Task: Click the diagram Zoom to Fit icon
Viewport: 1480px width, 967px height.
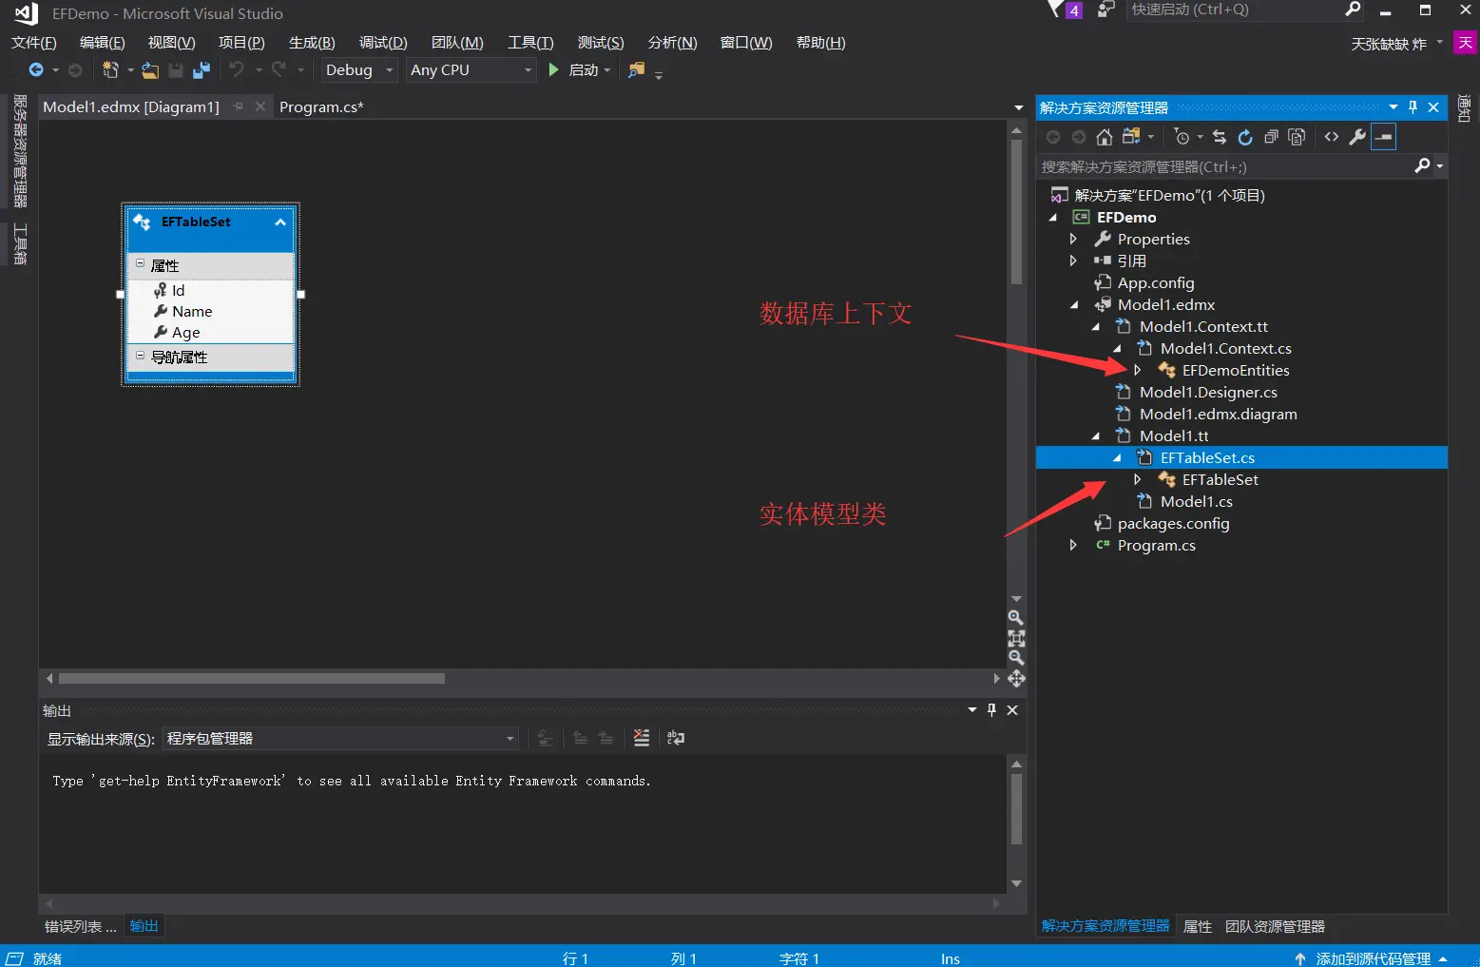Action: point(1016,638)
